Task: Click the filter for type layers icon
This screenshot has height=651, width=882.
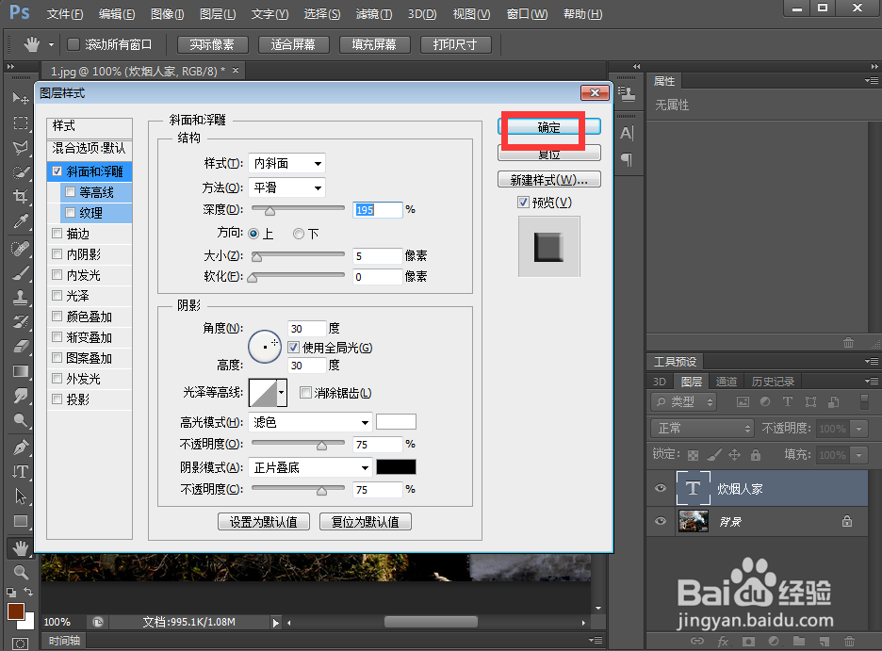Action: point(788,401)
